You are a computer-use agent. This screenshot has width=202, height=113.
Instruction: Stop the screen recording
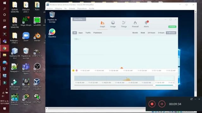tap(152, 104)
